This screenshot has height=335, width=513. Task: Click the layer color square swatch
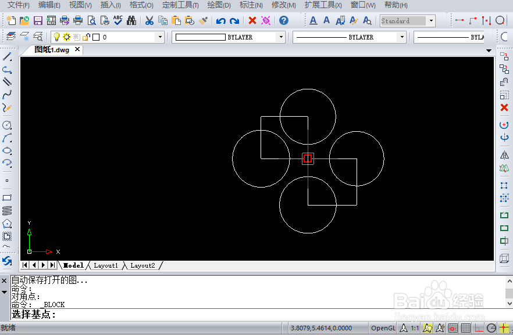click(96, 37)
